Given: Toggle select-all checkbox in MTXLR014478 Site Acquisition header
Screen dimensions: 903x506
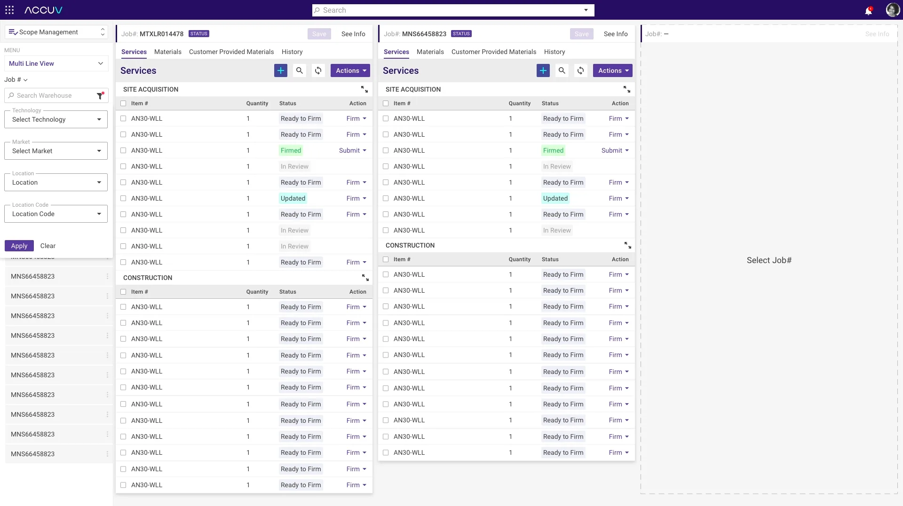Looking at the screenshot, I should coord(123,103).
